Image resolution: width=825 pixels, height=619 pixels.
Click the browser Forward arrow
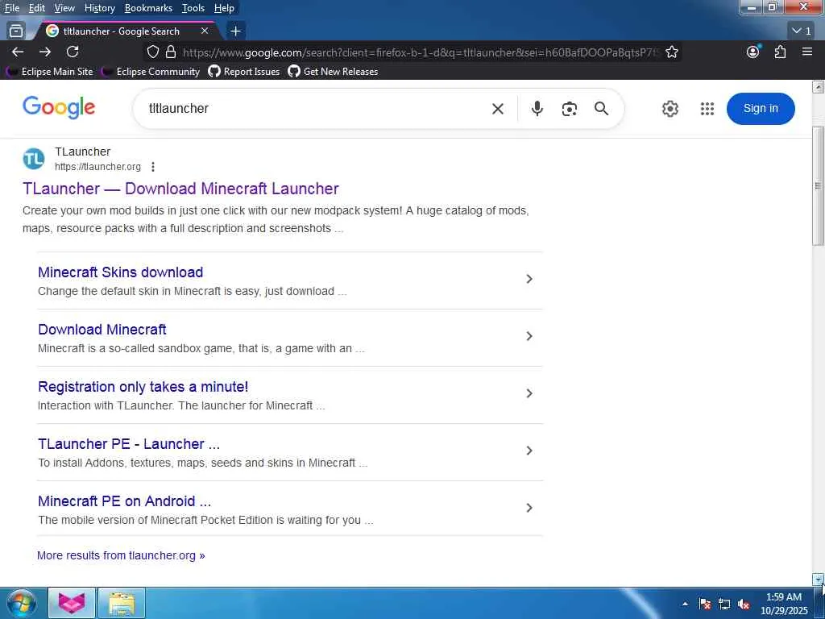click(45, 52)
